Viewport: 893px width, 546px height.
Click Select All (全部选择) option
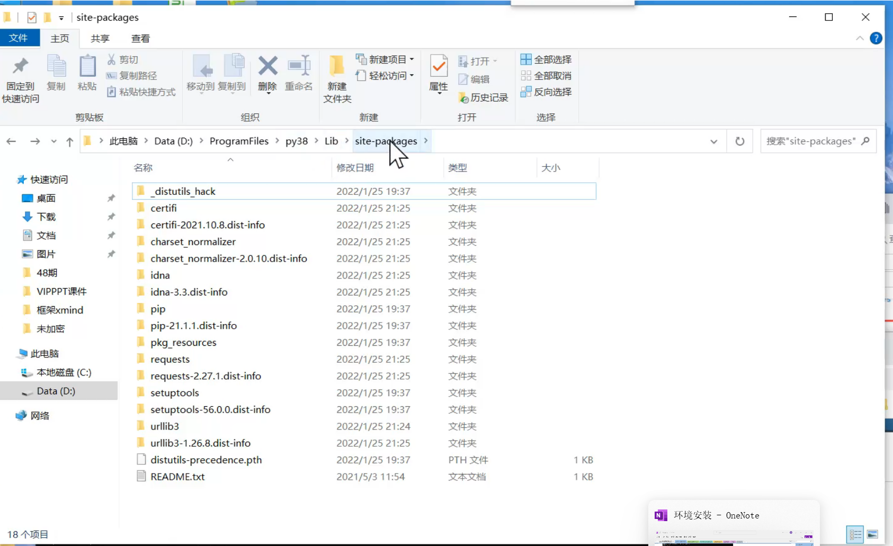547,59
